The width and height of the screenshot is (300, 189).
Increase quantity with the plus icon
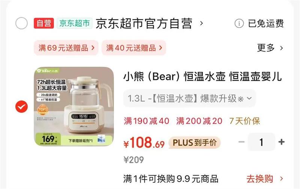click(x=282, y=142)
